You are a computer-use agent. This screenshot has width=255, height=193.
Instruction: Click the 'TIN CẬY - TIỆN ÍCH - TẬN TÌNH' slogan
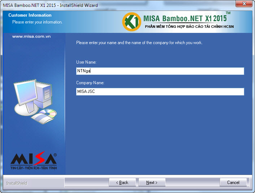click(x=34, y=168)
